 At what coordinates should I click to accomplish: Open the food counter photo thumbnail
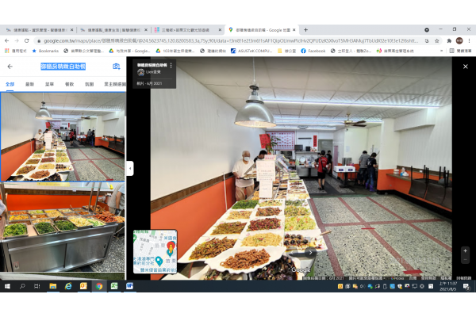click(63, 227)
